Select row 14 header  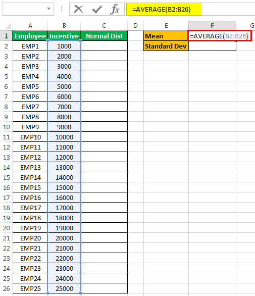coord(6,167)
